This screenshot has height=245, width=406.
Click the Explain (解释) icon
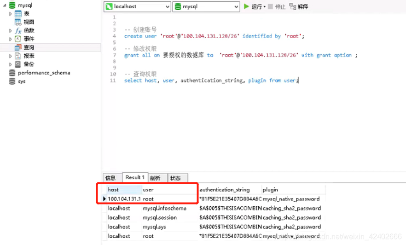click(293, 6)
